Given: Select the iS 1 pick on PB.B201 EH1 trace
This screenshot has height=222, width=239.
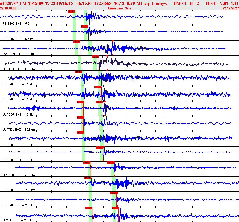Looking at the screenshot, I should 100,148.
